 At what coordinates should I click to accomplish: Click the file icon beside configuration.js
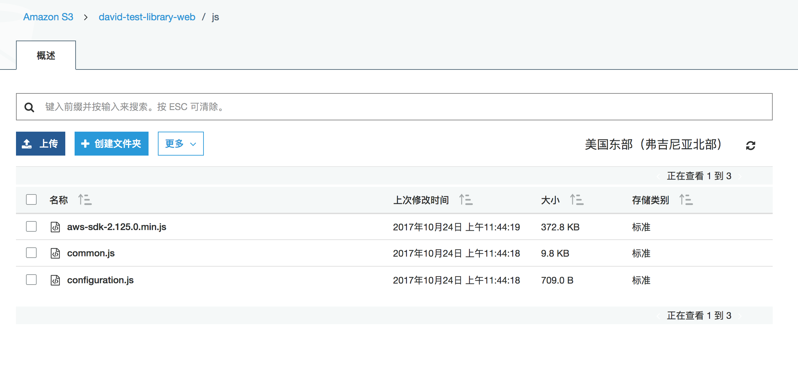(55, 280)
